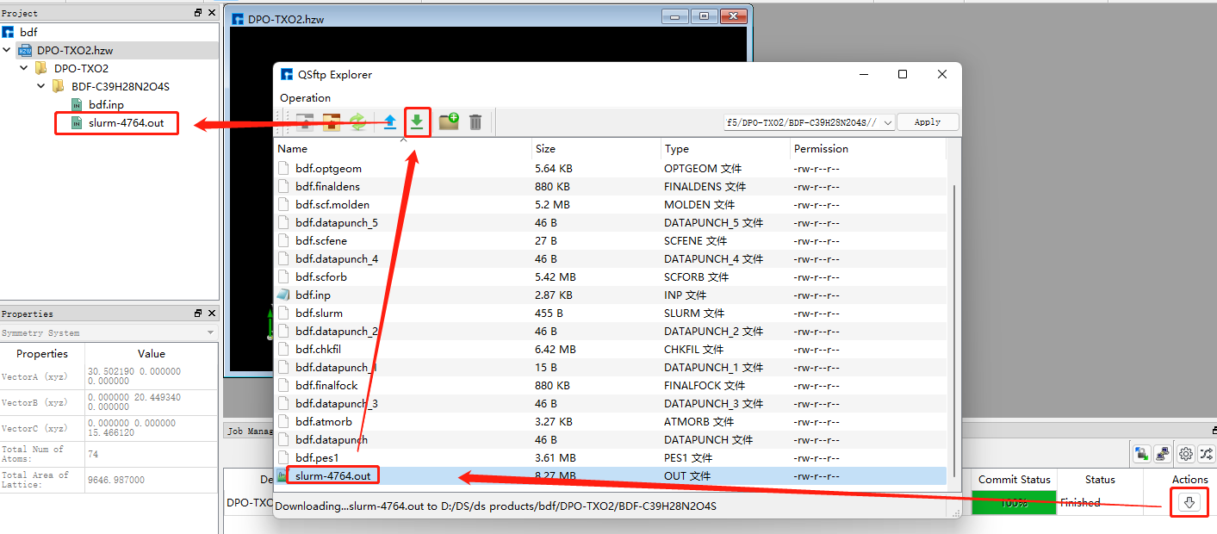Sort files by Permission column
The width and height of the screenshot is (1217, 534).
point(867,149)
